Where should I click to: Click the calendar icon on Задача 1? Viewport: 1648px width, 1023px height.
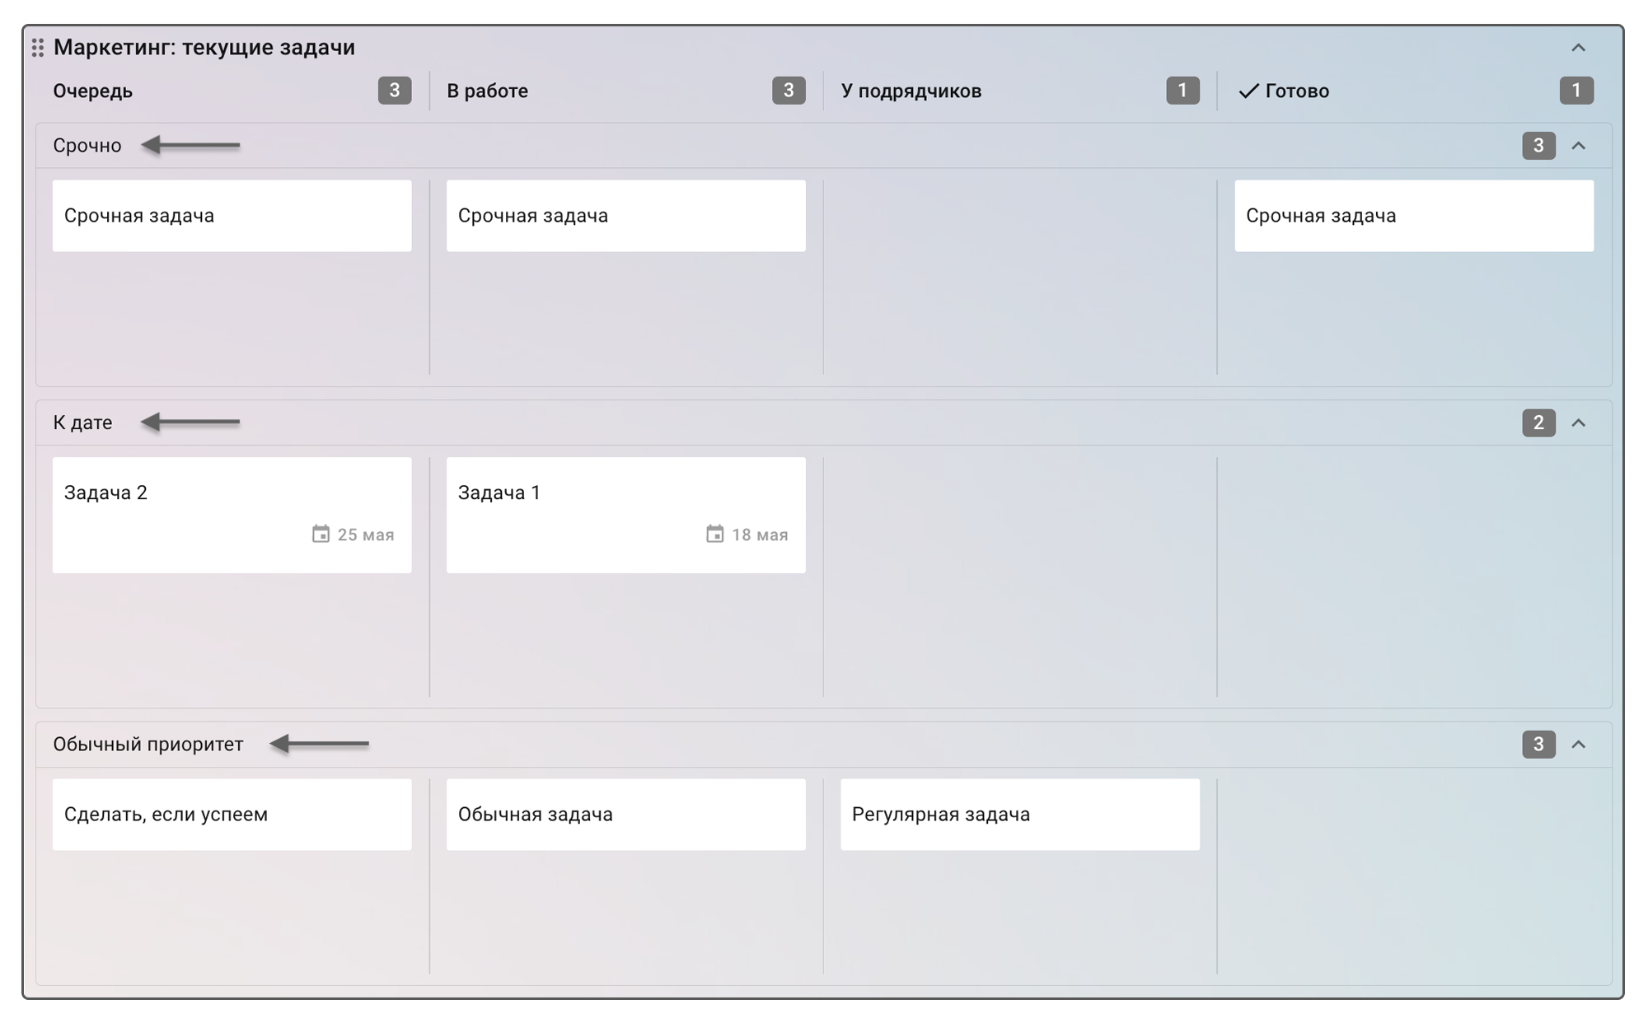coord(714,535)
